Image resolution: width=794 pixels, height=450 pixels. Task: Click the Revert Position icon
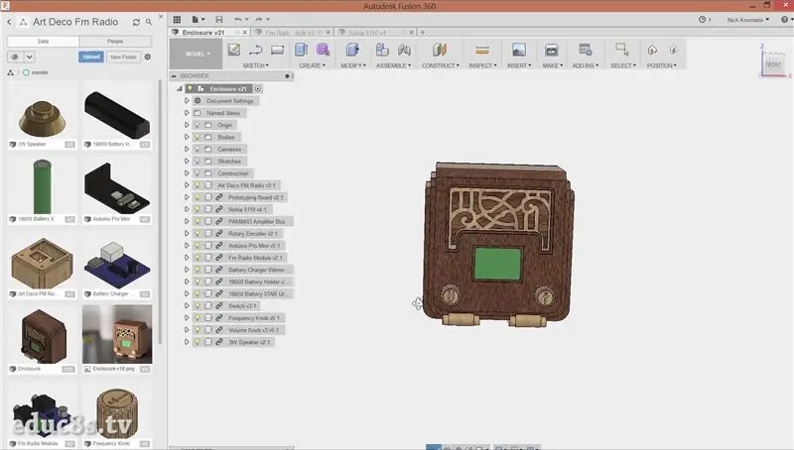pyautogui.click(x=674, y=50)
